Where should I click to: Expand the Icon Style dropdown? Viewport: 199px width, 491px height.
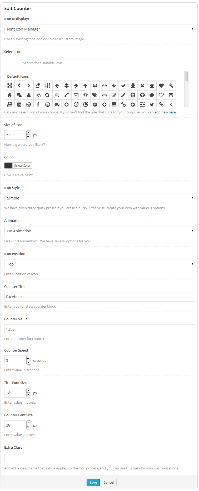tap(100, 198)
